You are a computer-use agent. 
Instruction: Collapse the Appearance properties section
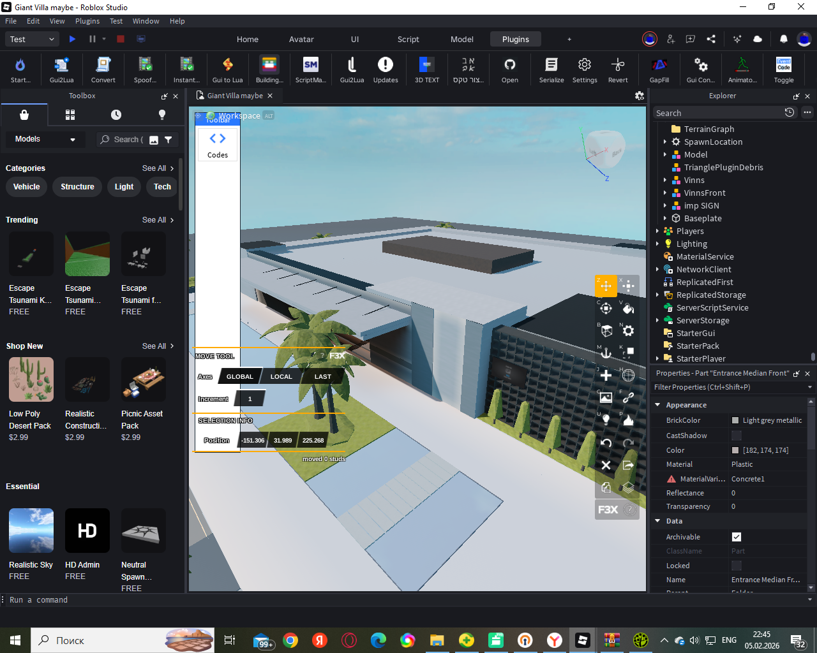(x=657, y=405)
